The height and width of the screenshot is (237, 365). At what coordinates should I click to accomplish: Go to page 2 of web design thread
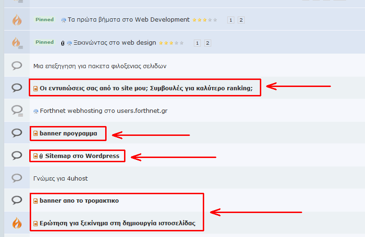(x=207, y=43)
